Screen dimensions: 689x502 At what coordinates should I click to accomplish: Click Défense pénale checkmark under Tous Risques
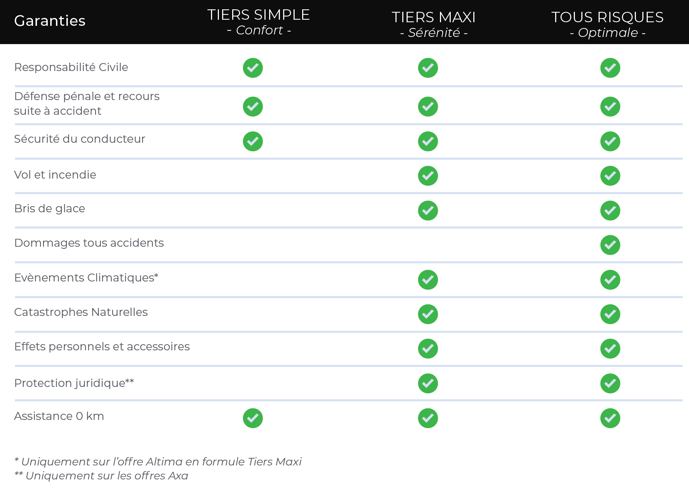610,106
